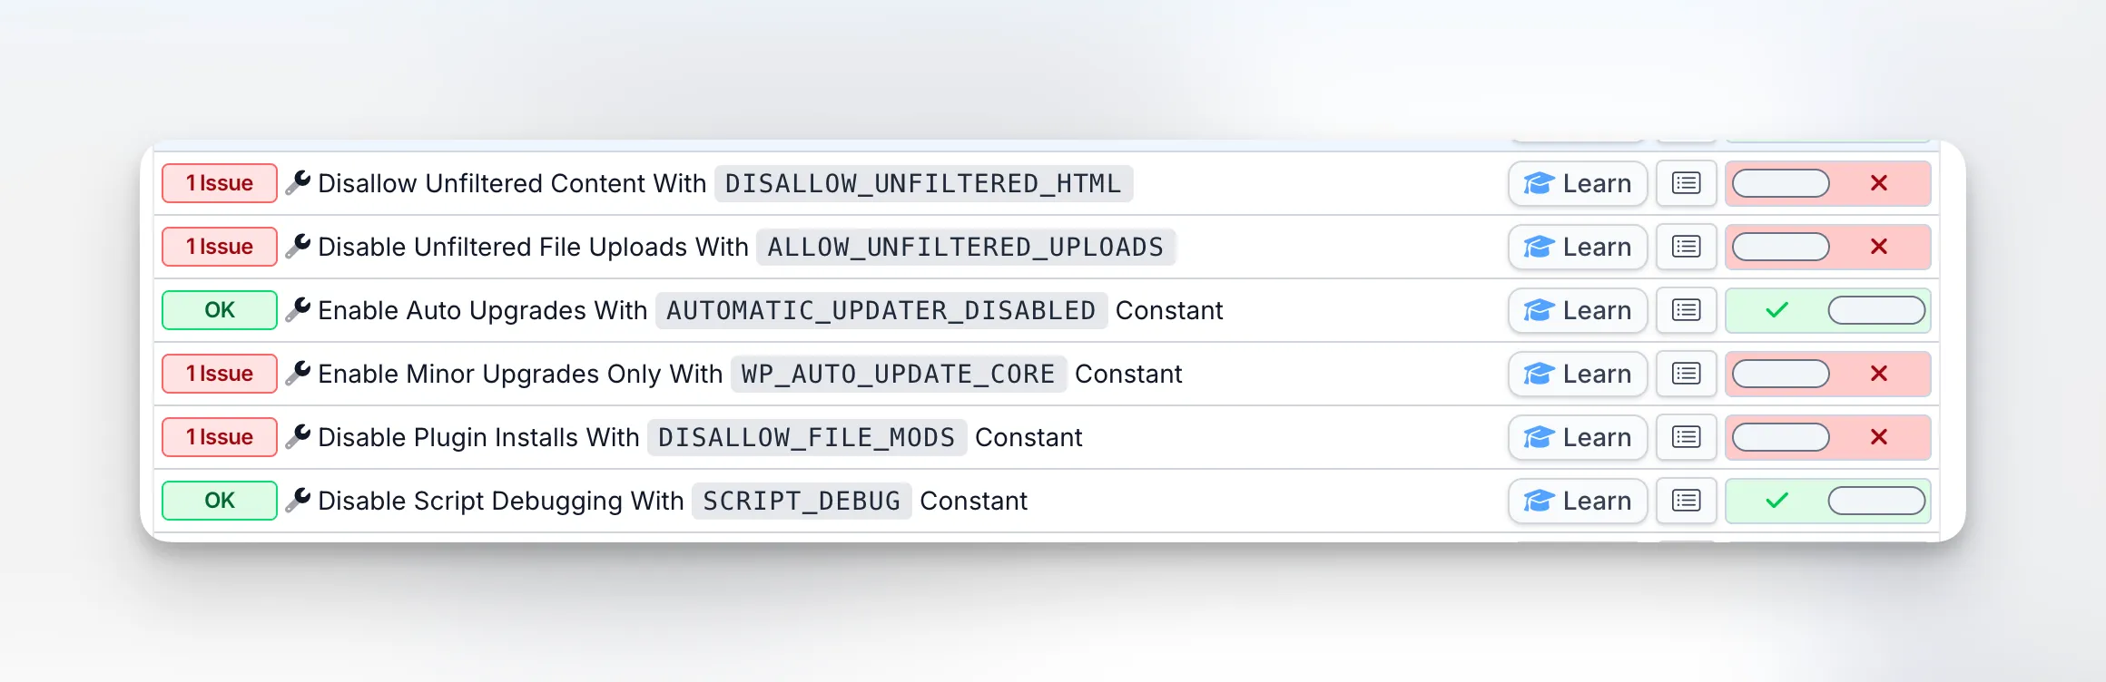Click the 1 Issue badge beside Enable Minor Upgrades Only
This screenshot has height=682, width=2106.
point(219,374)
